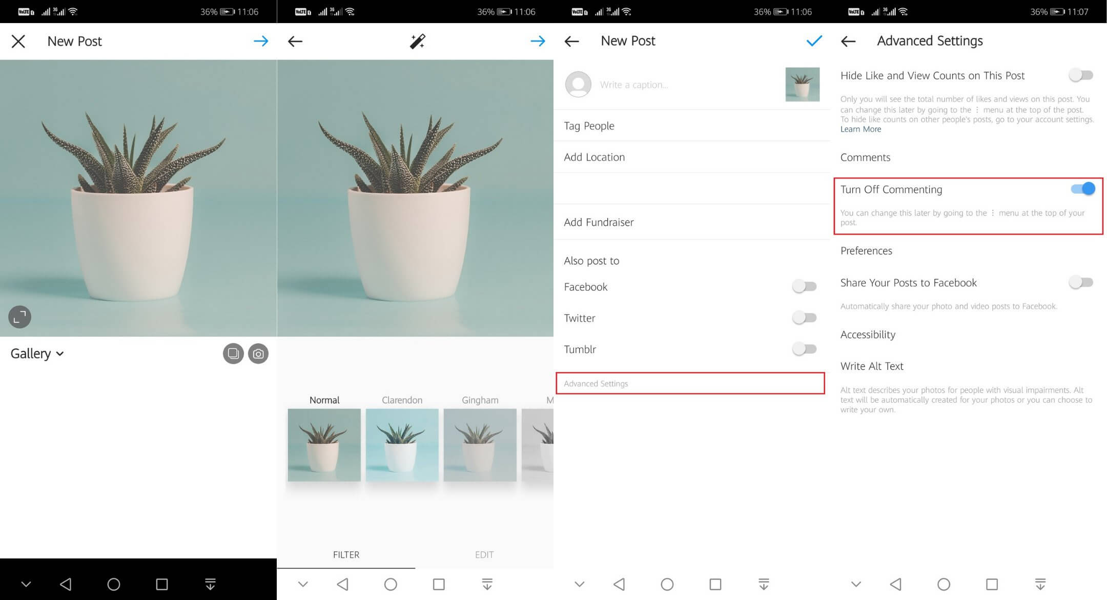This screenshot has height=600, width=1107.
Task: Select the Normal filter thumbnail
Action: (324, 445)
